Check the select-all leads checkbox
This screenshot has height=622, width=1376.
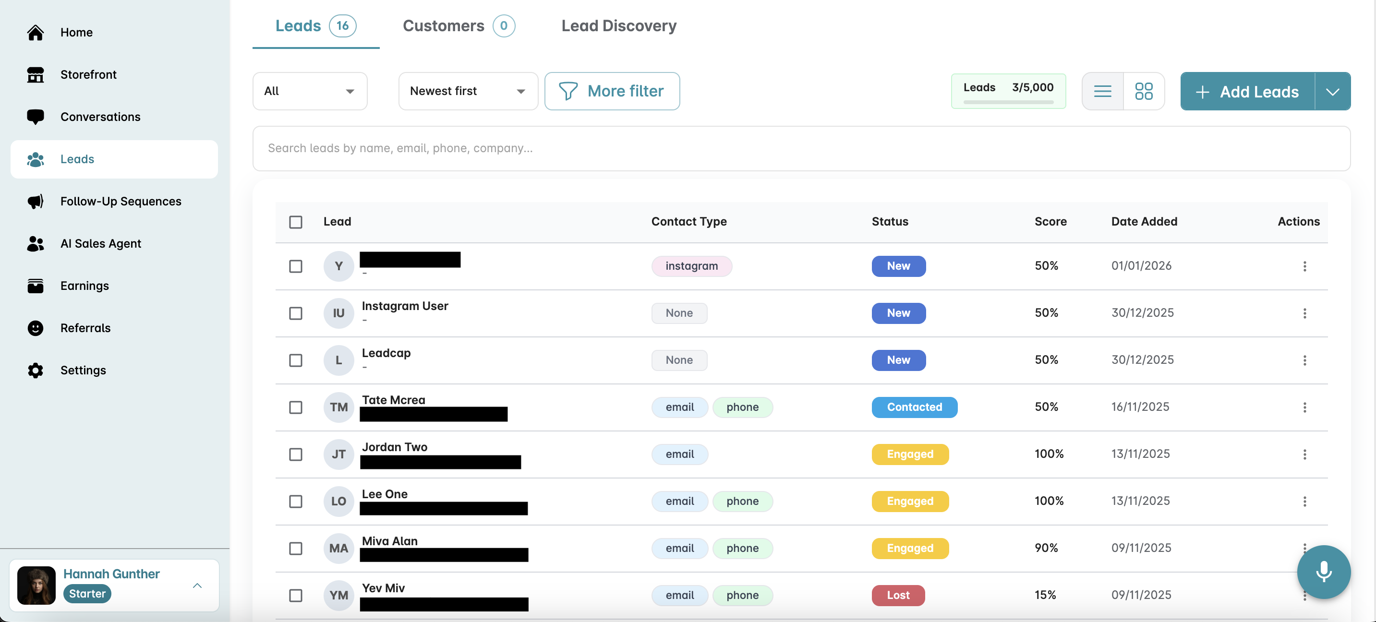coord(295,222)
